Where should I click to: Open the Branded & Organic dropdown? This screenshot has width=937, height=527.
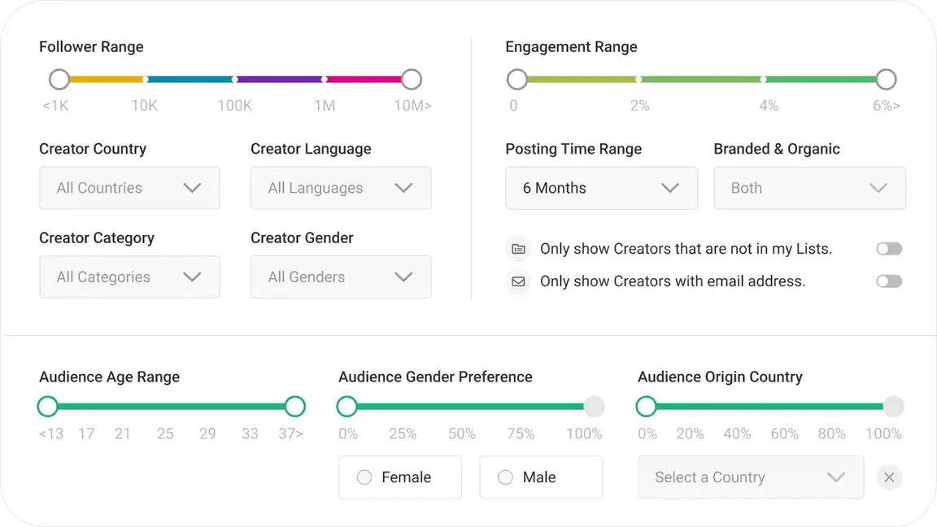click(809, 188)
